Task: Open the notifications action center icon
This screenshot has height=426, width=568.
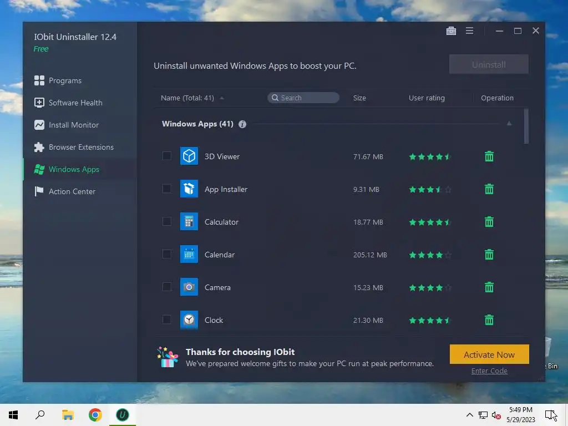Action: tap(551, 415)
